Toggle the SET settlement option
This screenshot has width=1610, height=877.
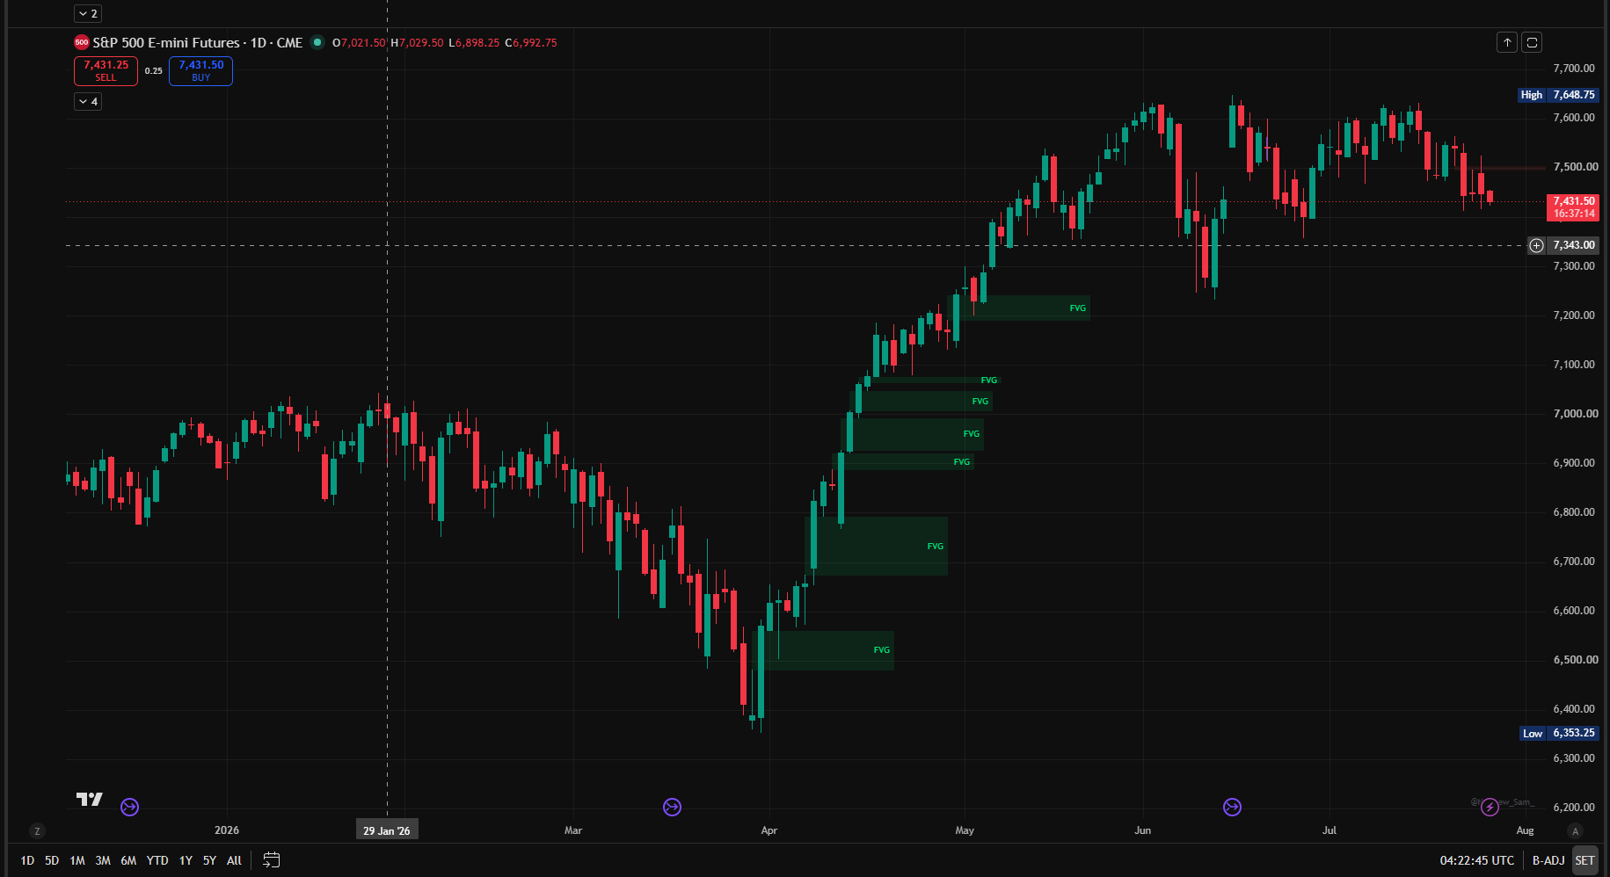[x=1585, y=860]
